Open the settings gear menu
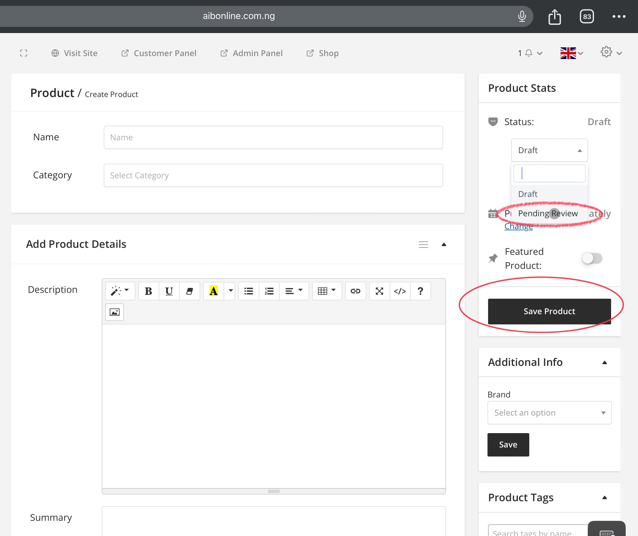The width and height of the screenshot is (638, 536). click(x=611, y=52)
